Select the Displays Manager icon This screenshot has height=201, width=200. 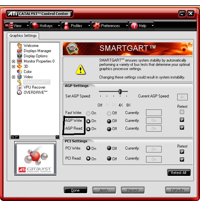coord(19,51)
